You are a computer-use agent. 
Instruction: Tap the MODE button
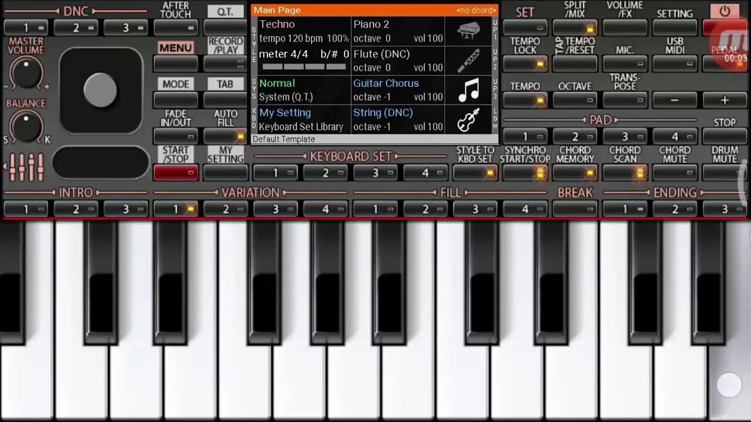point(176,100)
